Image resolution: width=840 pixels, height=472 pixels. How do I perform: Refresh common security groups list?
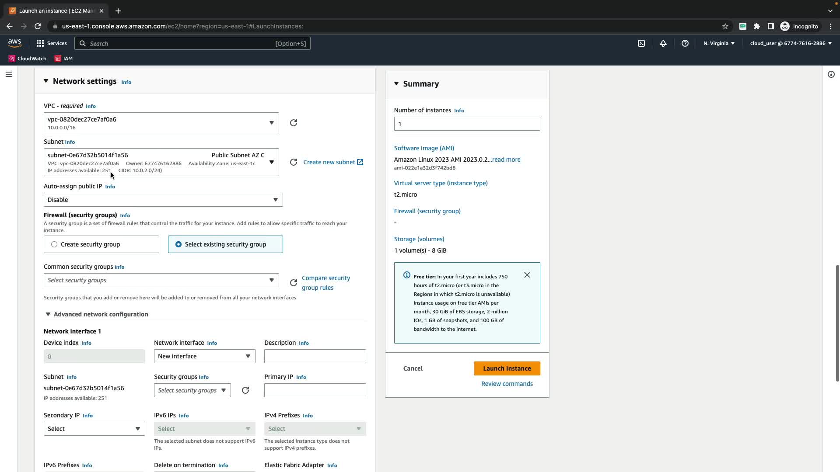[294, 283]
